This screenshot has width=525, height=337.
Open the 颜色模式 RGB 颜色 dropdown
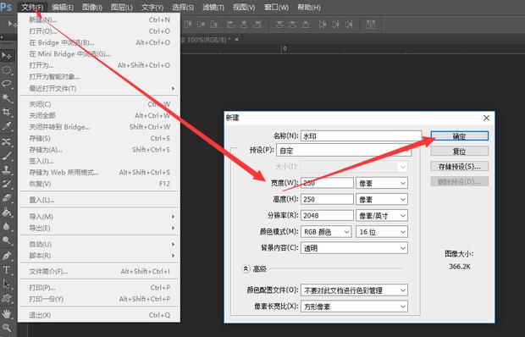[x=326, y=232]
